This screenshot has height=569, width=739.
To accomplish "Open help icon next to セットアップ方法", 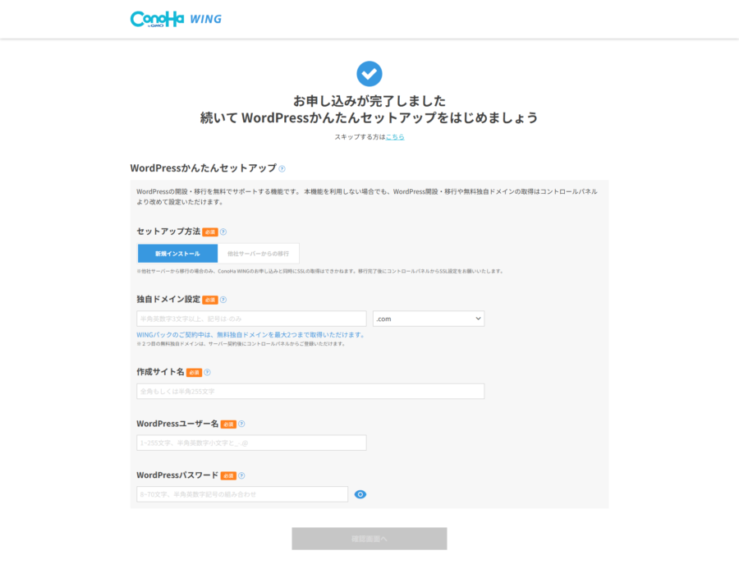I will click(x=223, y=232).
